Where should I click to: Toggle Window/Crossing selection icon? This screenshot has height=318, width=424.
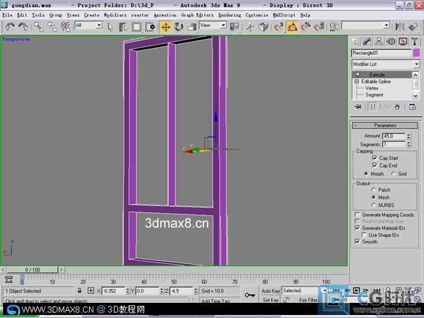click(x=150, y=27)
